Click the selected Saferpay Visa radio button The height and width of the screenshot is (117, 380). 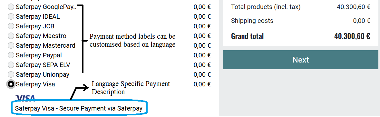tap(11, 84)
